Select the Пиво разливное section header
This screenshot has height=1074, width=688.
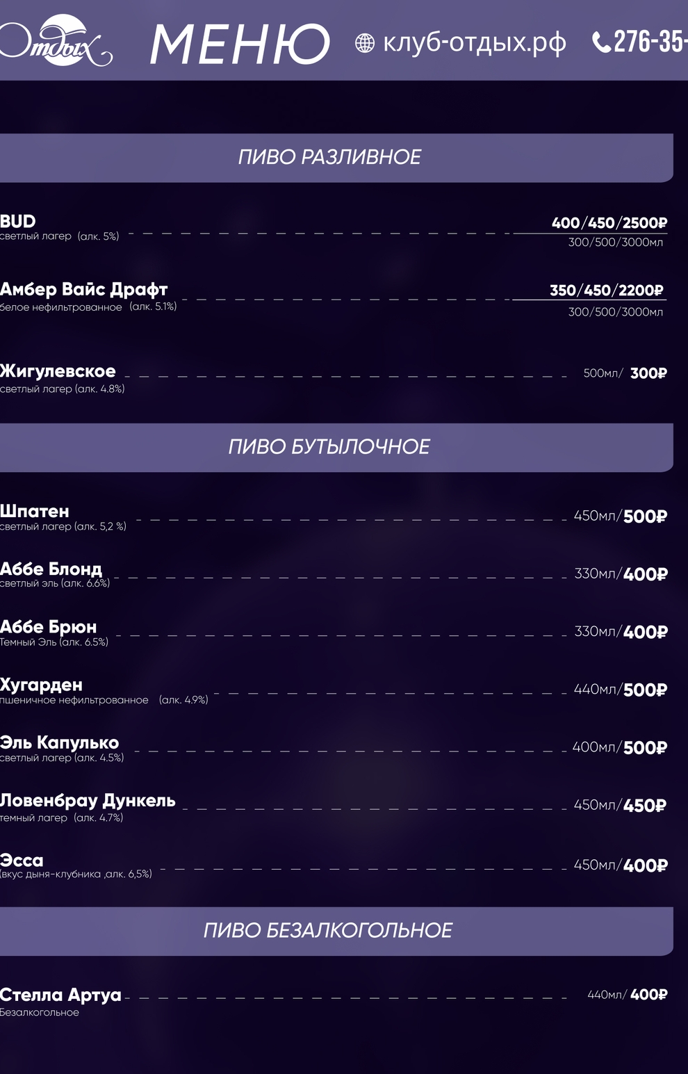pyautogui.click(x=329, y=158)
